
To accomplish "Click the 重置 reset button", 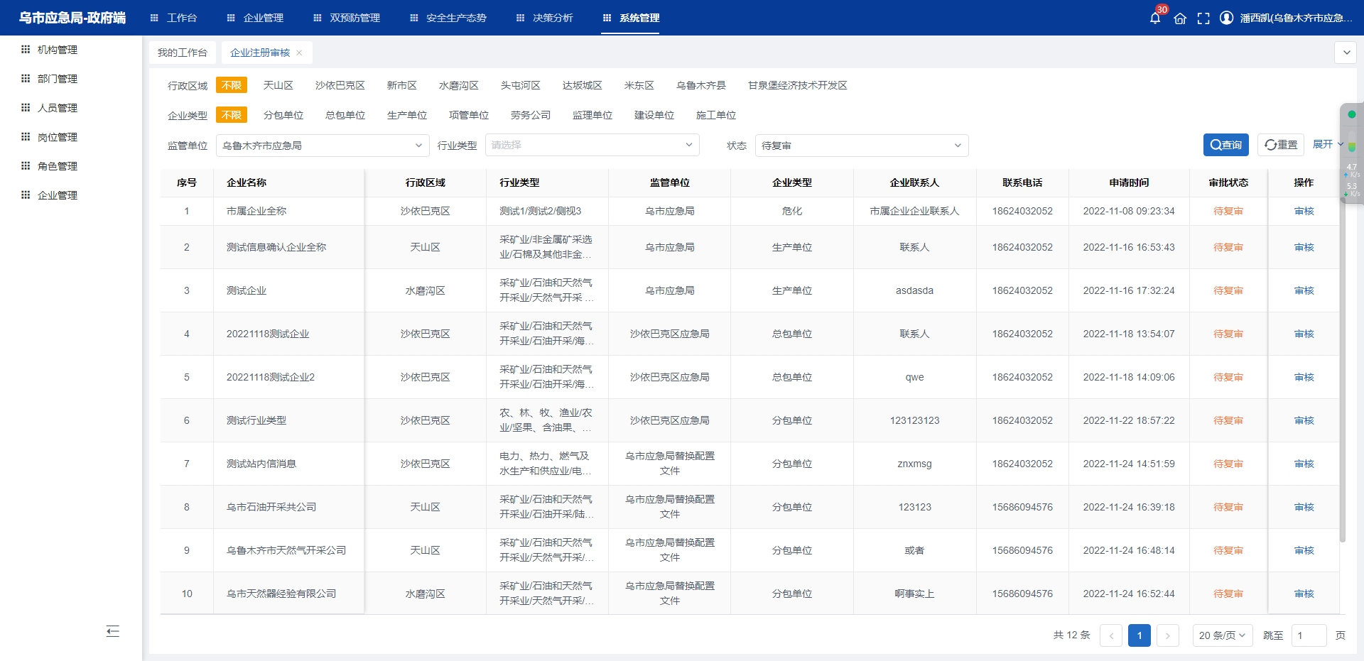I will coord(1281,145).
